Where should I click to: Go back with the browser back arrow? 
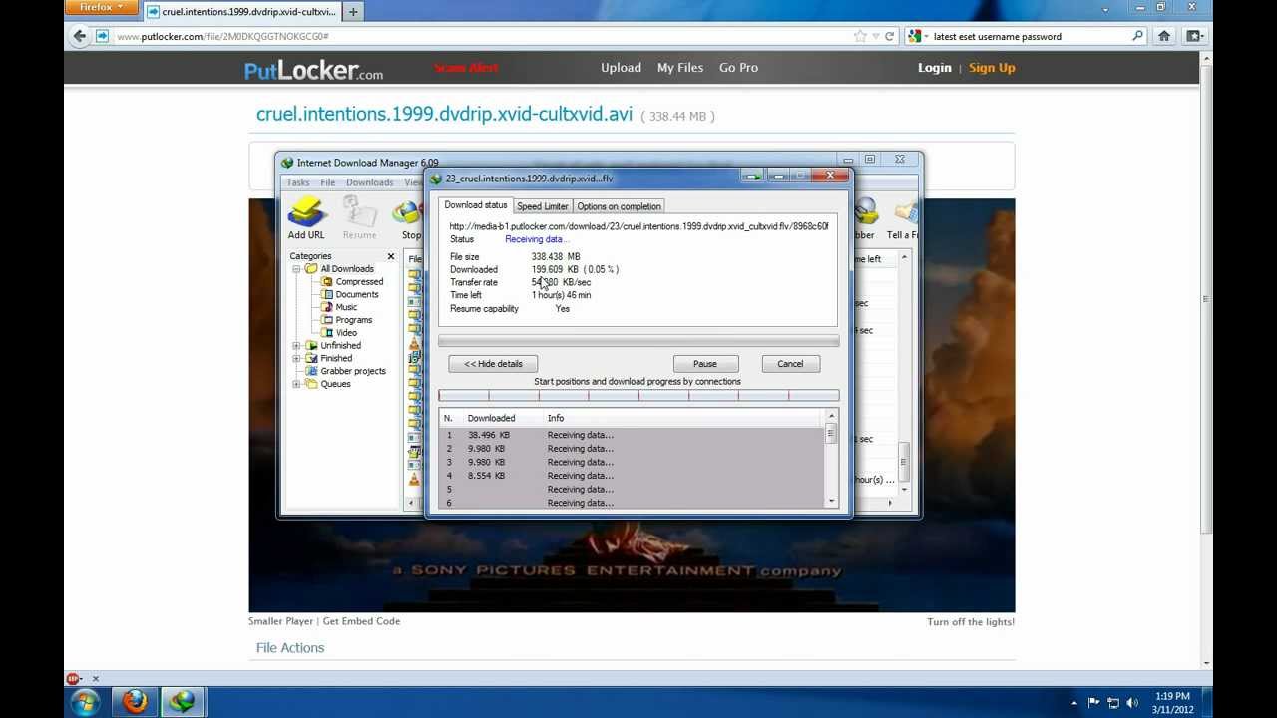point(80,36)
